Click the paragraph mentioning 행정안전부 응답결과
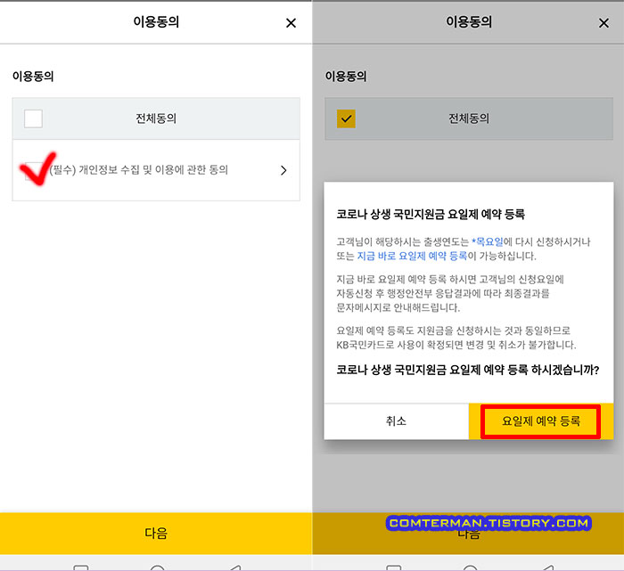624x571 pixels. [x=450, y=293]
